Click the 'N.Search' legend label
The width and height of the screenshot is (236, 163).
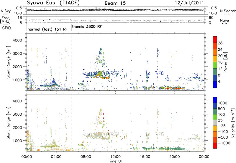pyautogui.click(x=228, y=11)
